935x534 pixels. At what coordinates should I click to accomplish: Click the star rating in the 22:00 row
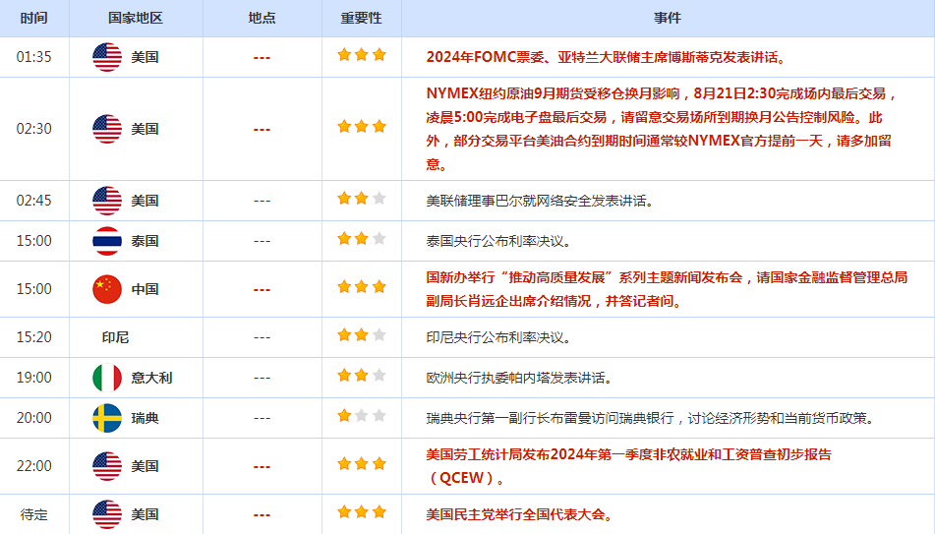(362, 464)
